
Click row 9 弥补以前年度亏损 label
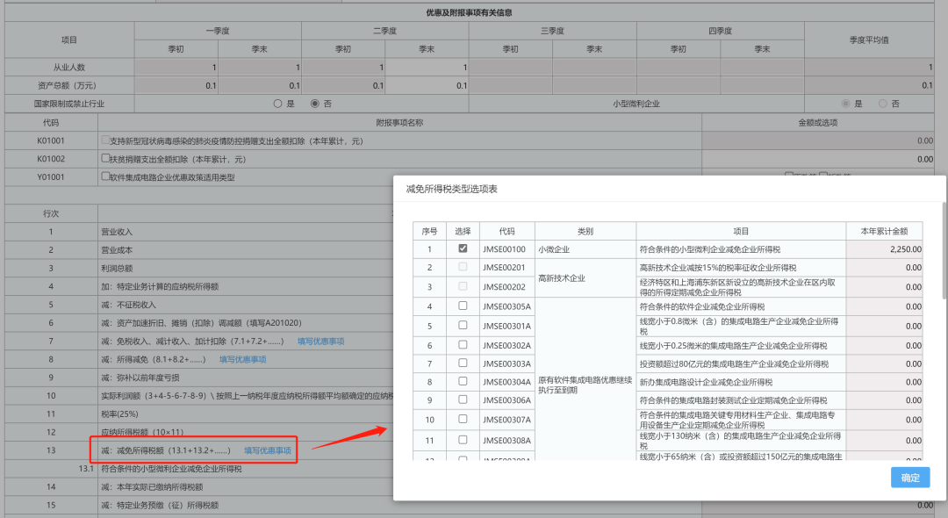[140, 378]
